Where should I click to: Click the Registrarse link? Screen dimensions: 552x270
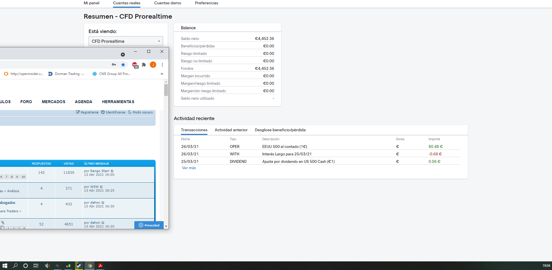click(x=87, y=112)
